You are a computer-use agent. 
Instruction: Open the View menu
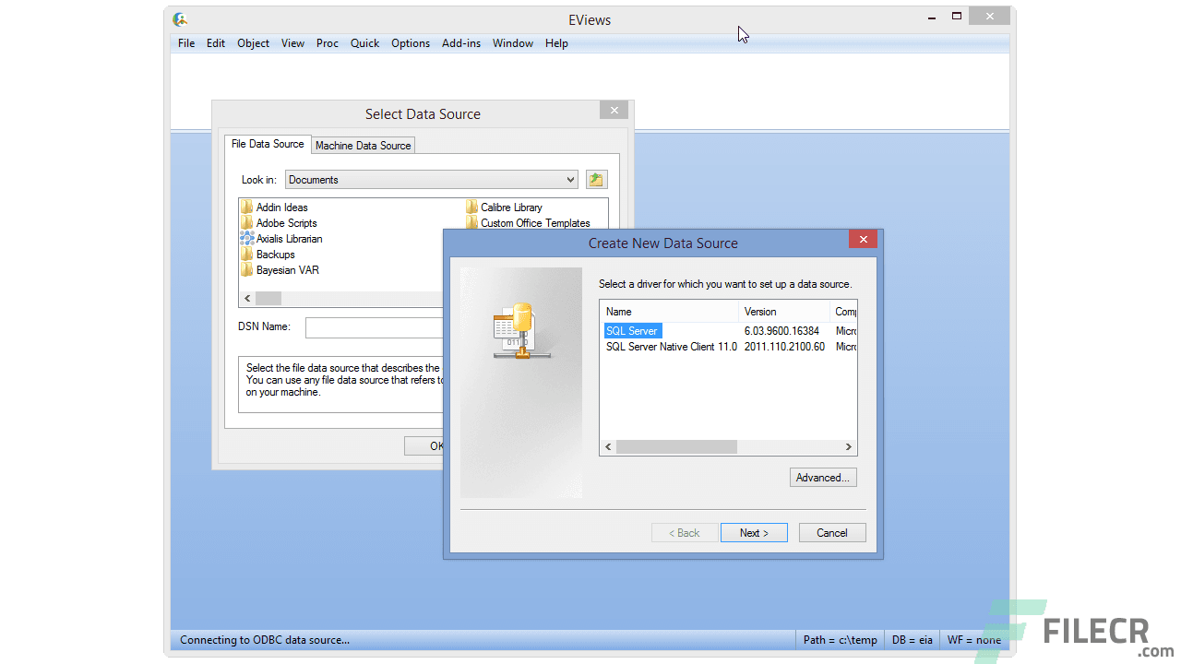pyautogui.click(x=292, y=43)
